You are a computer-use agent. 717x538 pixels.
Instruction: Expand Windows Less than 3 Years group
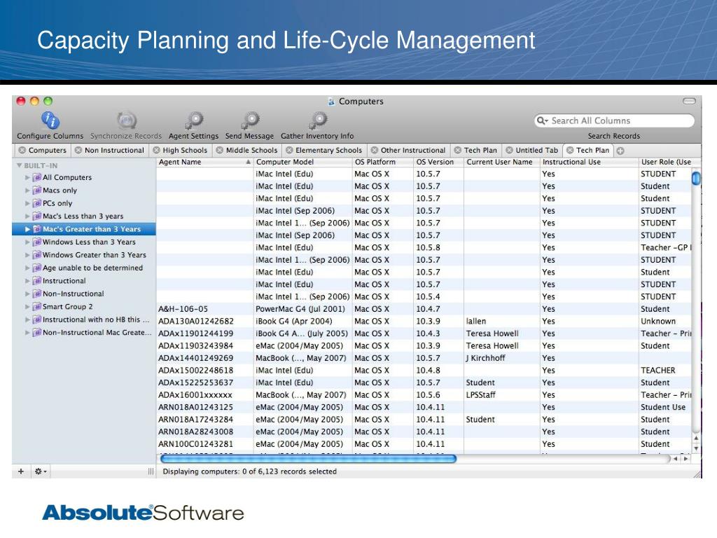(27, 242)
